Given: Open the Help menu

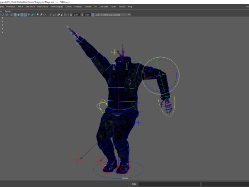Looking at the screenshot, I should click(130, 7).
